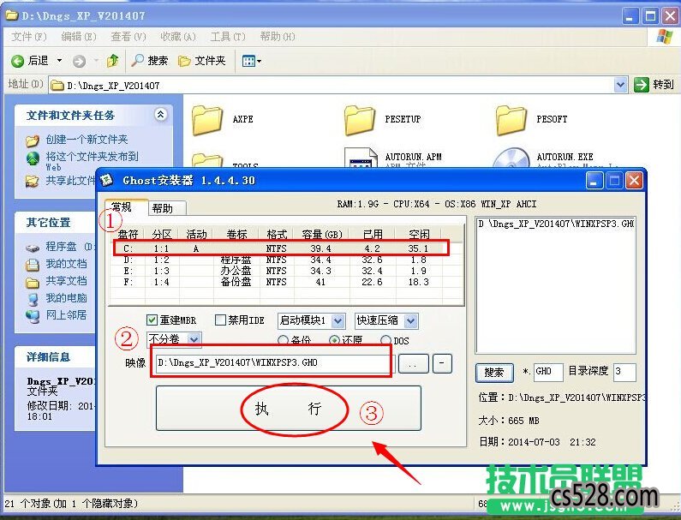Click the Forward arrow icon in Explorer toolbar
This screenshot has width=681, height=520.
(x=79, y=62)
